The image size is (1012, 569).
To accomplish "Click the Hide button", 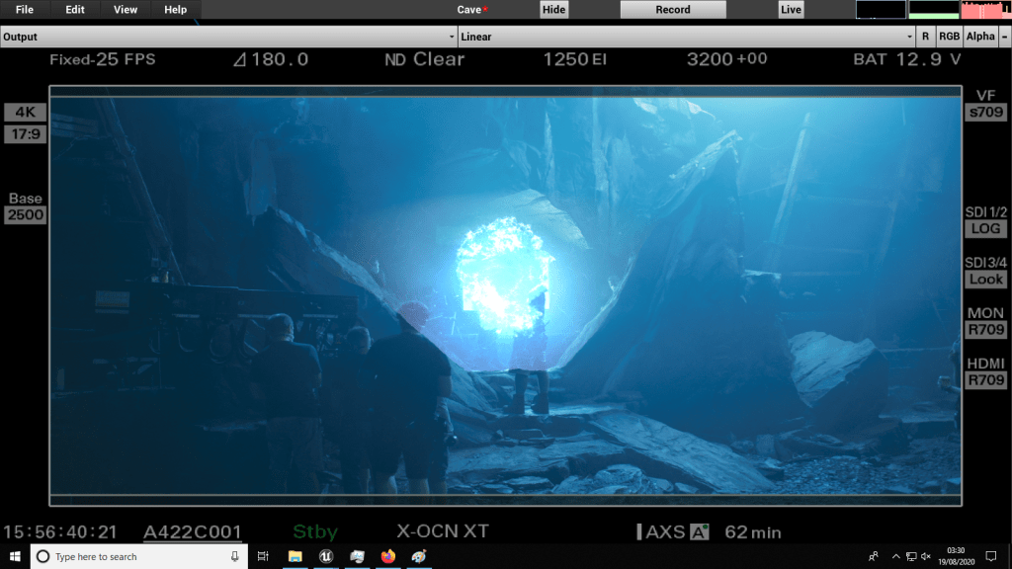I will [x=554, y=10].
